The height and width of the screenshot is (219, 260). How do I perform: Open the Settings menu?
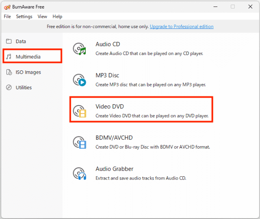(x=24, y=16)
